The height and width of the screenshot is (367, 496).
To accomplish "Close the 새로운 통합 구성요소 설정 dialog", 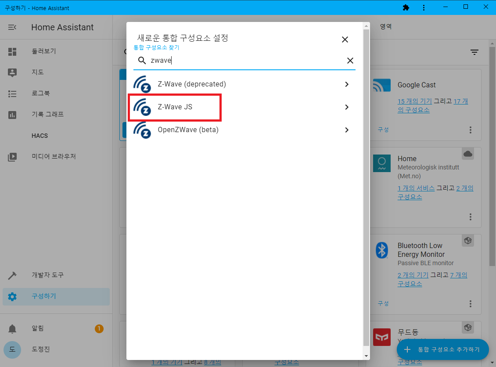I will 345,40.
